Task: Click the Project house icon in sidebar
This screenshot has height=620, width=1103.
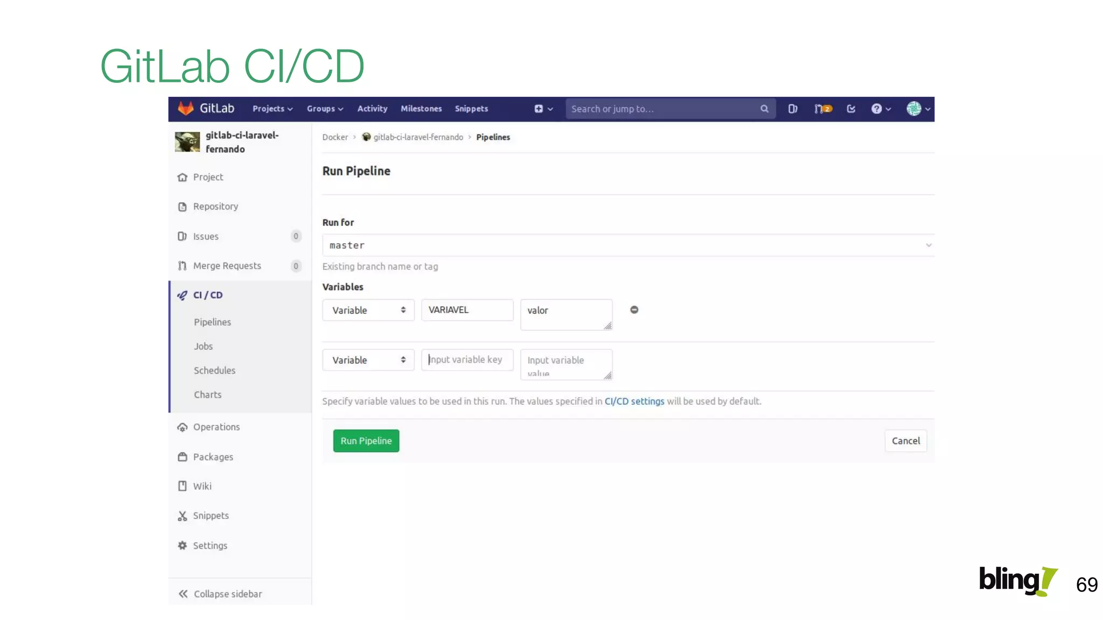Action: [182, 177]
